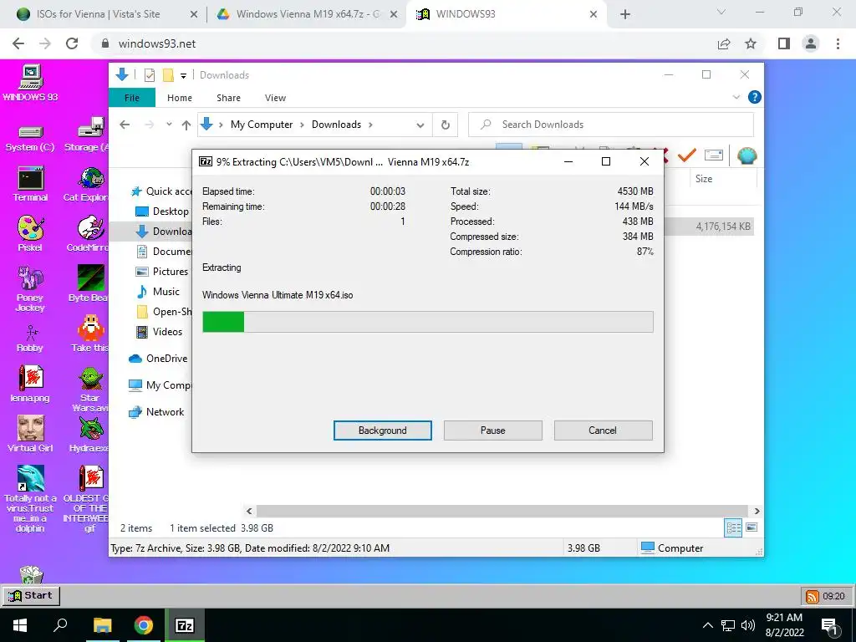Open the notification center icon

coord(829,626)
